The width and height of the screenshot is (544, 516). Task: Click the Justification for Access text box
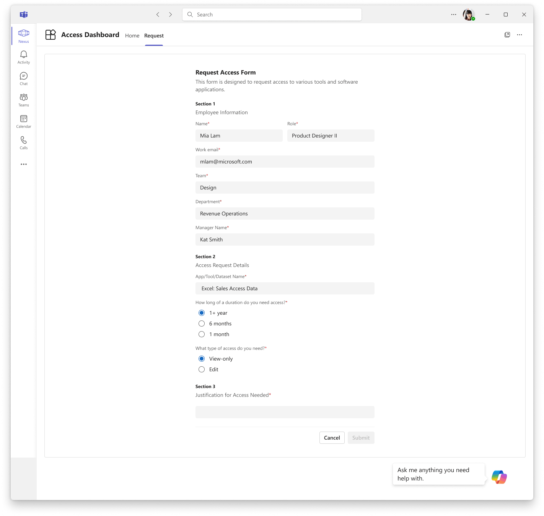pos(285,412)
